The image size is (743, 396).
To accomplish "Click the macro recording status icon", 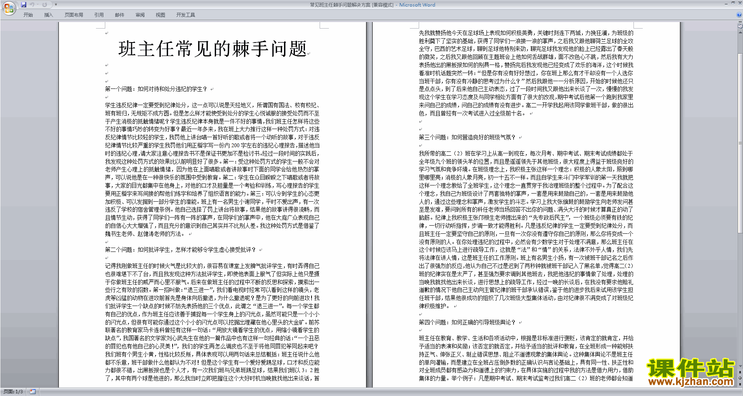I will click(33, 392).
